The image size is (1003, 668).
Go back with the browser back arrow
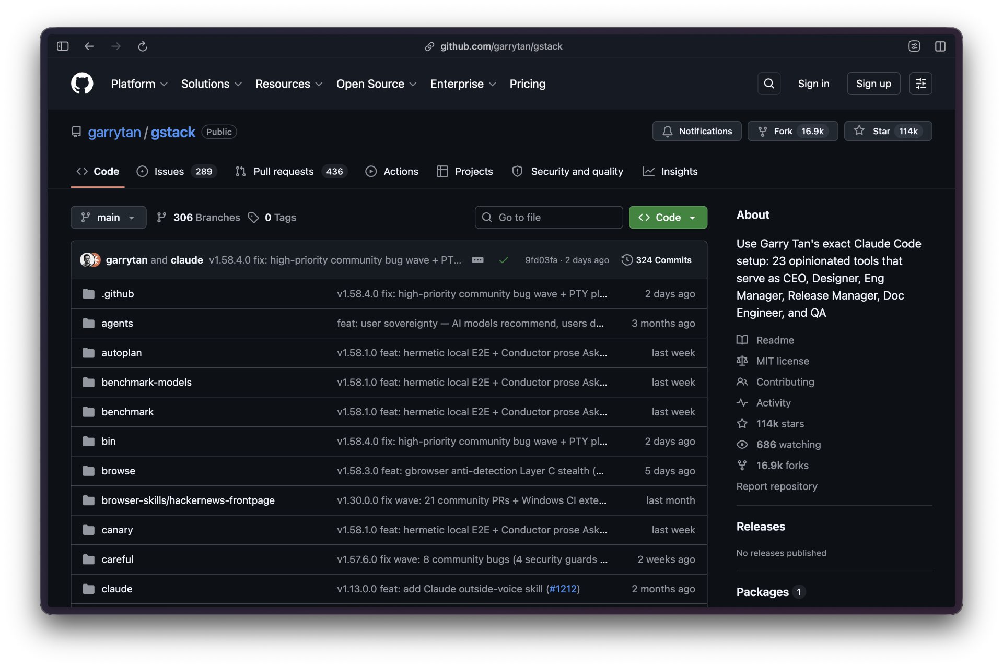(89, 46)
